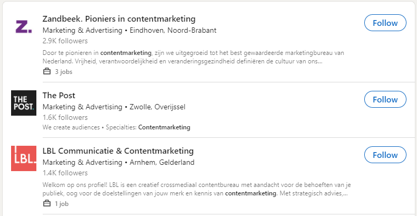Screen dimensions: 417x216
Task: Click briefcase icon next to 1 job
Action: click(46, 204)
